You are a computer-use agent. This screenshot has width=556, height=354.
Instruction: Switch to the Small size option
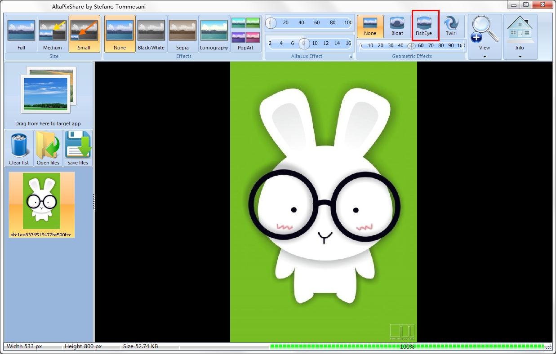84,34
